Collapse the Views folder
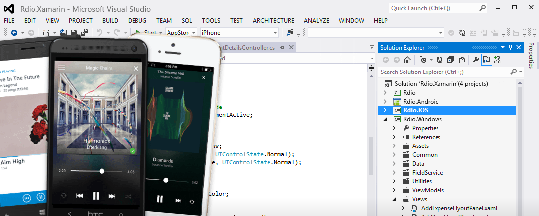This screenshot has height=216, width=539. coord(394,199)
